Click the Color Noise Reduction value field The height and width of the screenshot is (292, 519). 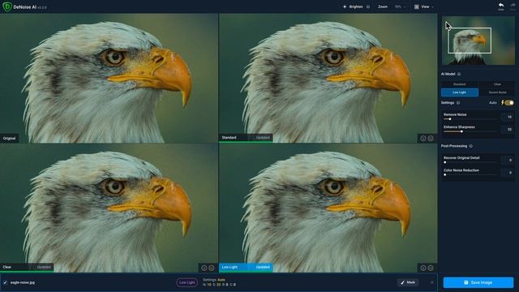click(507, 173)
